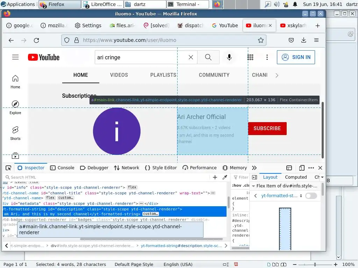Click the red SUBSCRIBE button
The image size is (358, 268).
(x=267, y=128)
